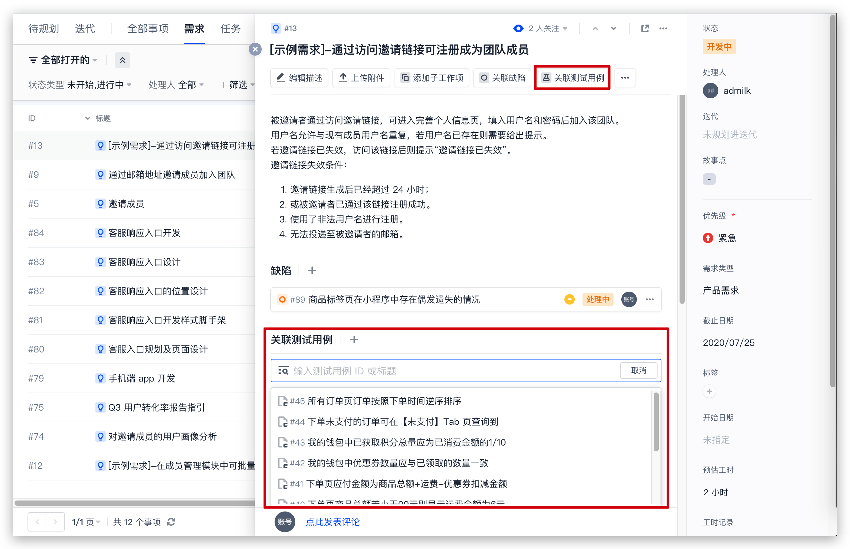The image size is (850, 549).
Task: Open requirement #75 Q3 用户转化率
Action: (157, 407)
